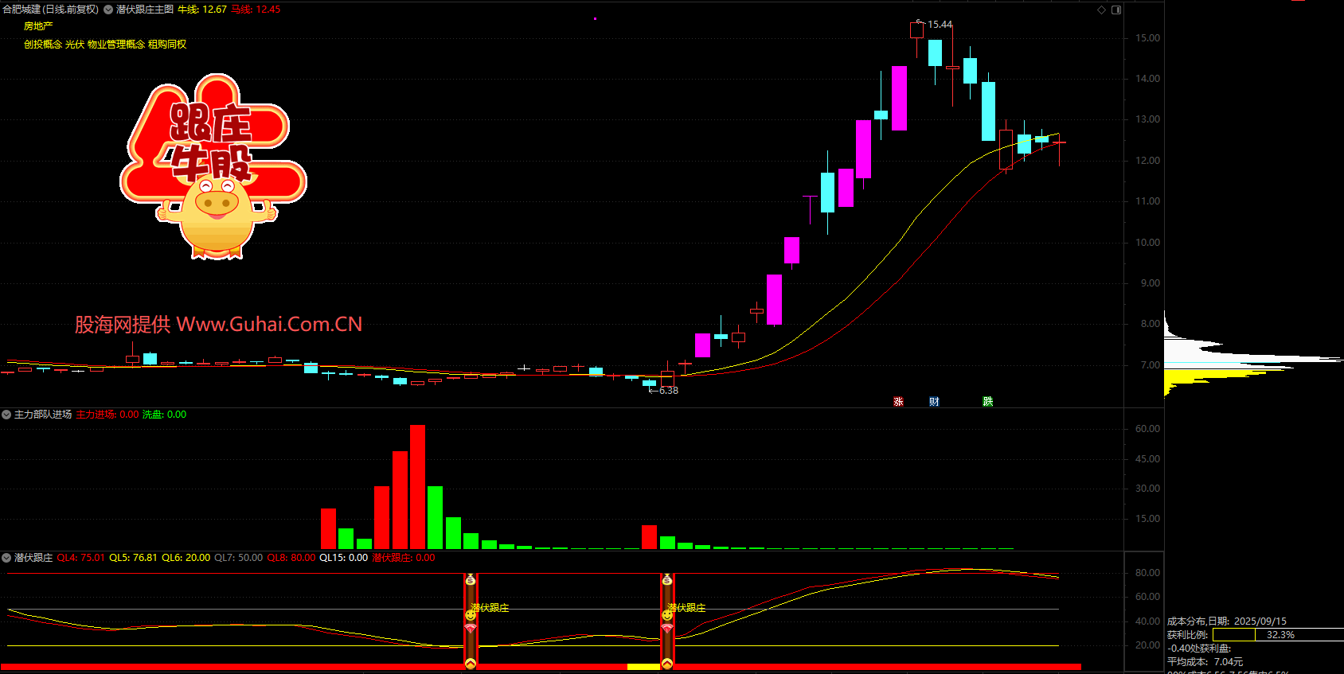Expand the 主力部队进场 panel dropdown arrow
Screen dimensions: 1344x674
pyautogui.click(x=6, y=415)
